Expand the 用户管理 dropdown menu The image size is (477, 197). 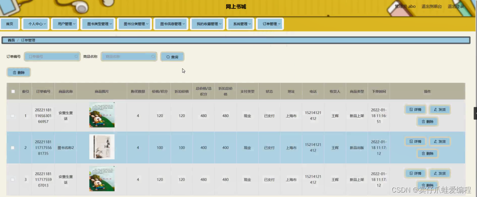(65, 24)
